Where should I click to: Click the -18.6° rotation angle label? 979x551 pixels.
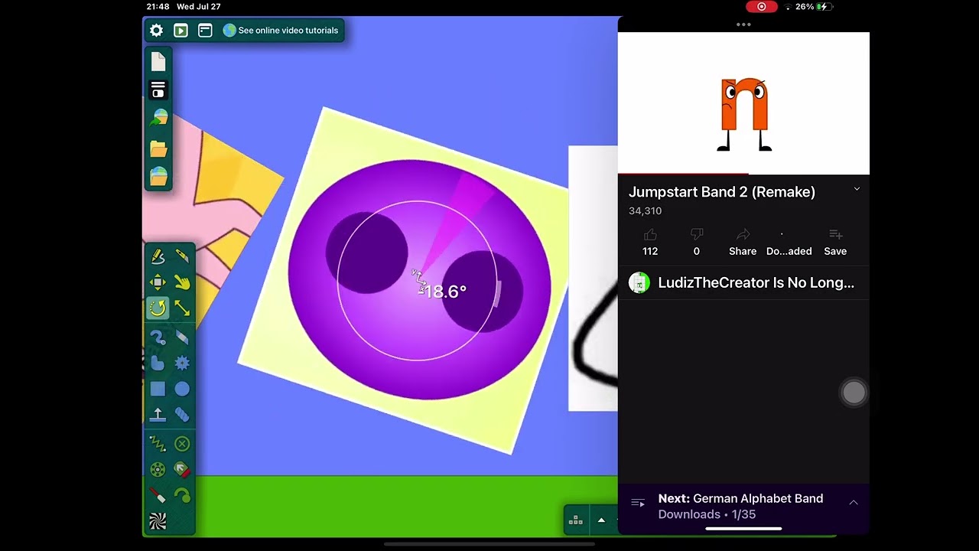point(443,292)
